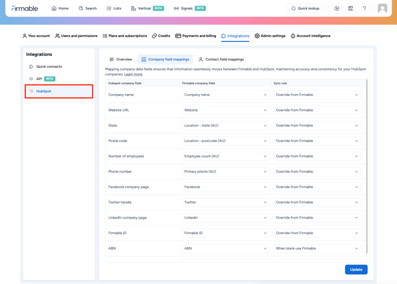Open Employee count (AU) field dropdown
The height and width of the screenshot is (284, 397).
pos(225,156)
